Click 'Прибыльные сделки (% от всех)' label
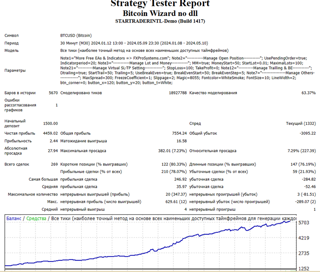320x272 pixels. (91, 172)
